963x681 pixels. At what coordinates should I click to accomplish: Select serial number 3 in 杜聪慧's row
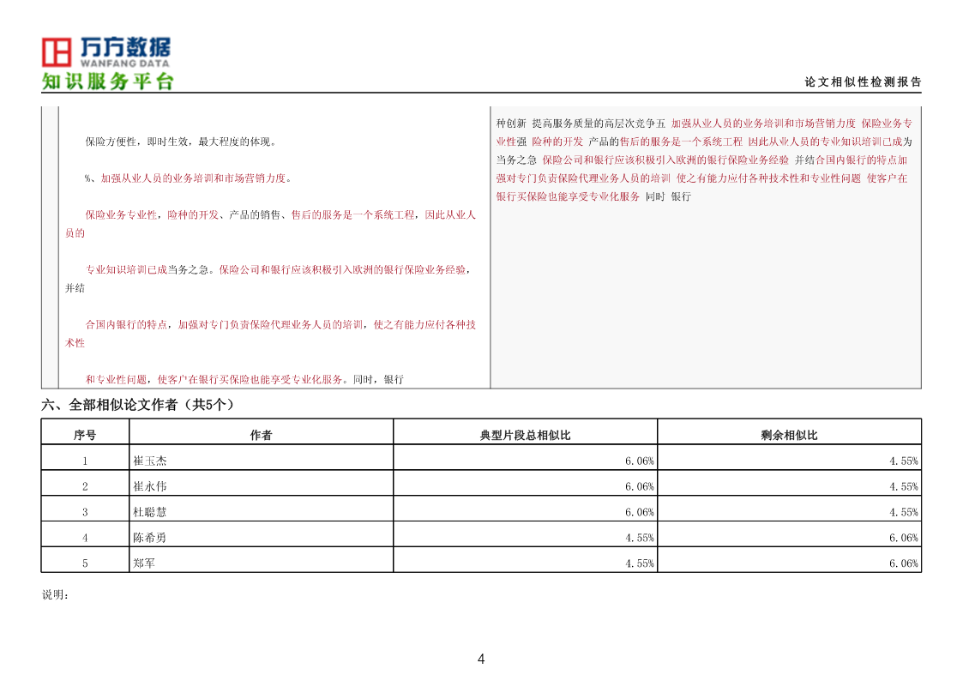(x=85, y=512)
